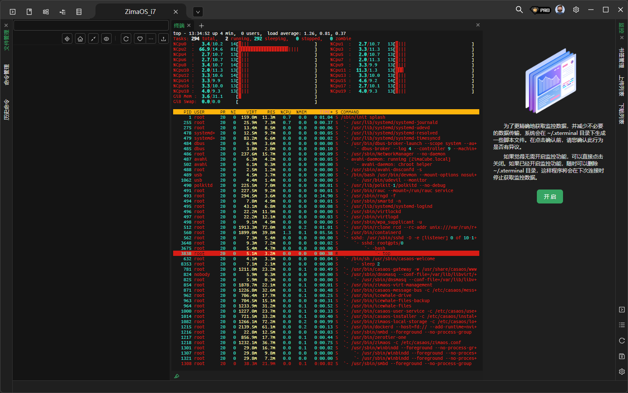
Task: Click the /usr/bin/zerotier-one process line
Action: [326, 337]
